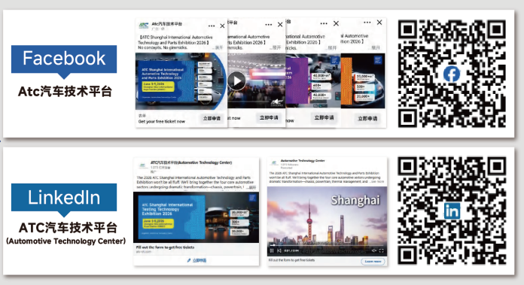The width and height of the screenshot is (524, 285).
Task: Mute the Shanghai video volume
Action: coord(374,250)
